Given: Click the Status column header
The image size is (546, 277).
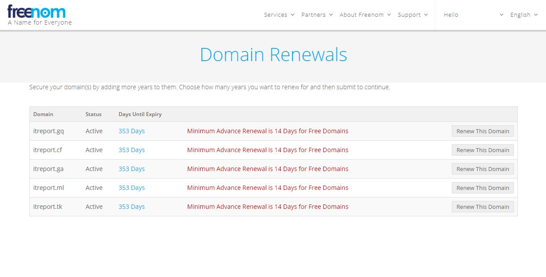Looking at the screenshot, I should pos(93,114).
